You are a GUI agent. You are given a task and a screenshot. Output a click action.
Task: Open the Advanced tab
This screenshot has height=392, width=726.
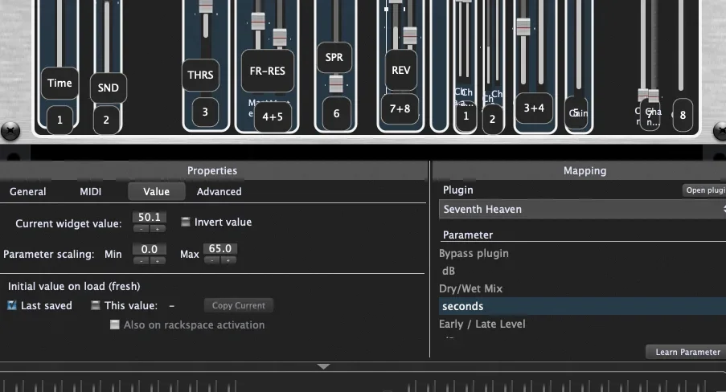coord(219,191)
